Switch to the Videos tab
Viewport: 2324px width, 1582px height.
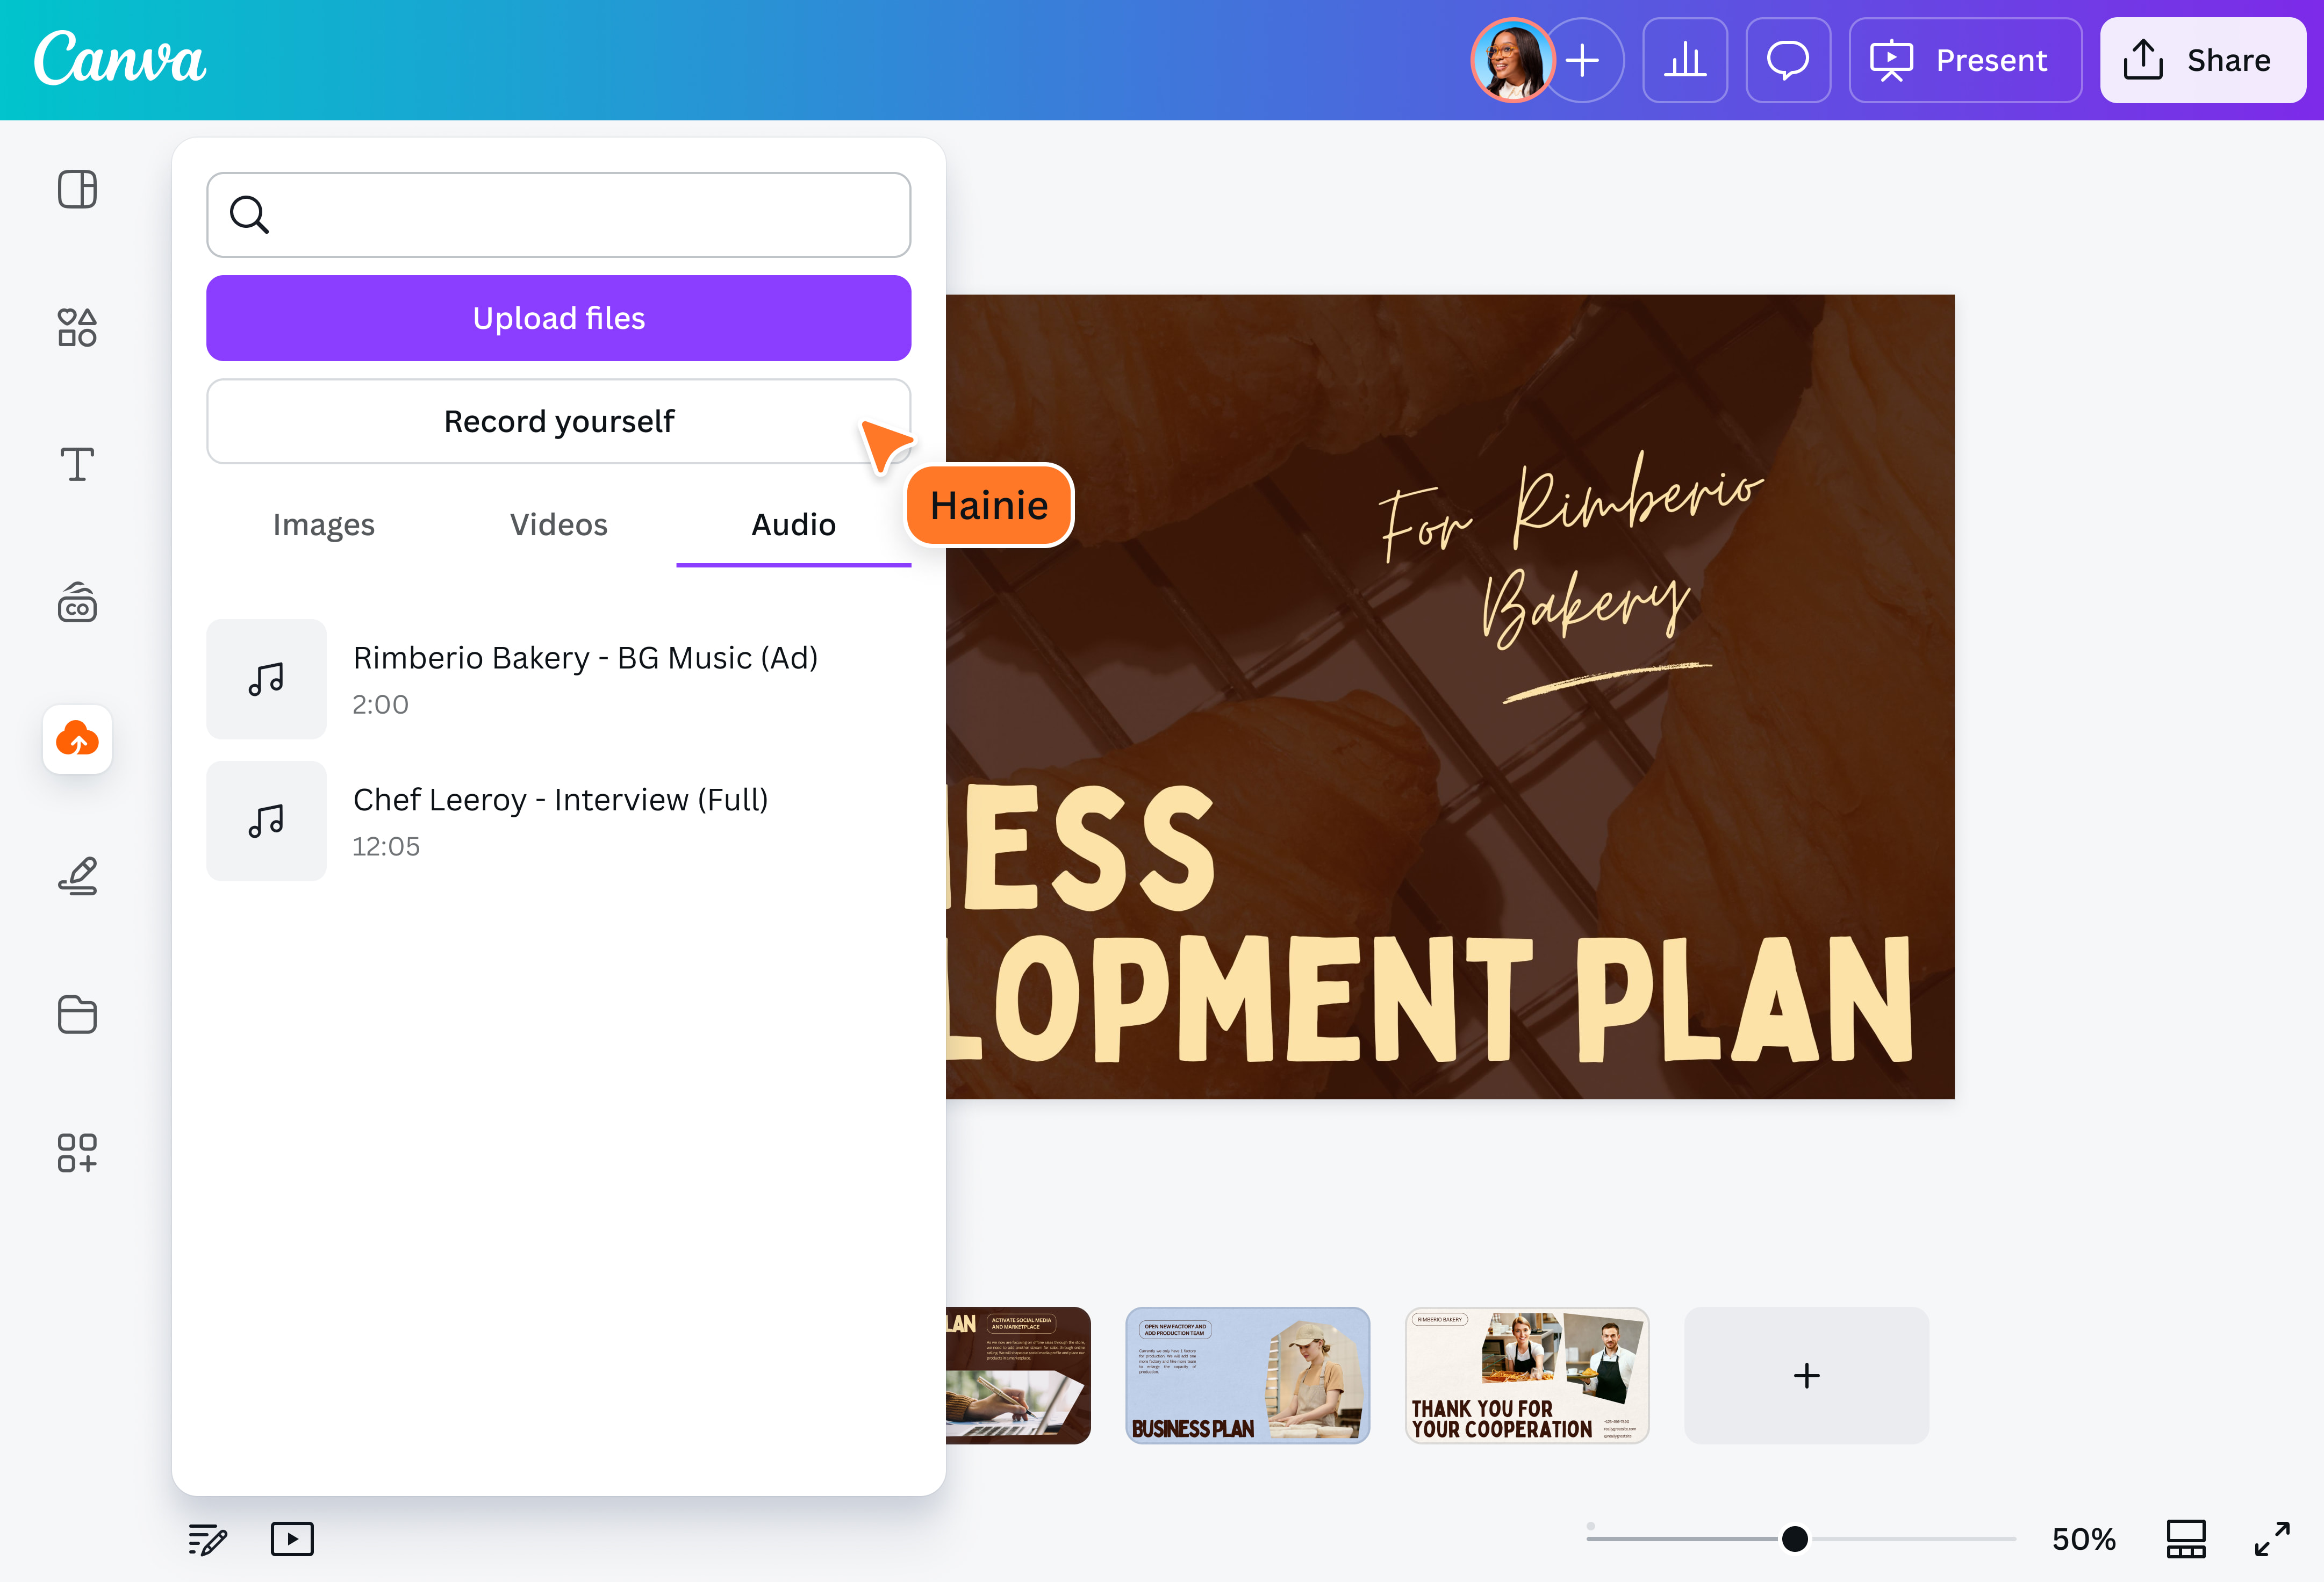pos(558,524)
